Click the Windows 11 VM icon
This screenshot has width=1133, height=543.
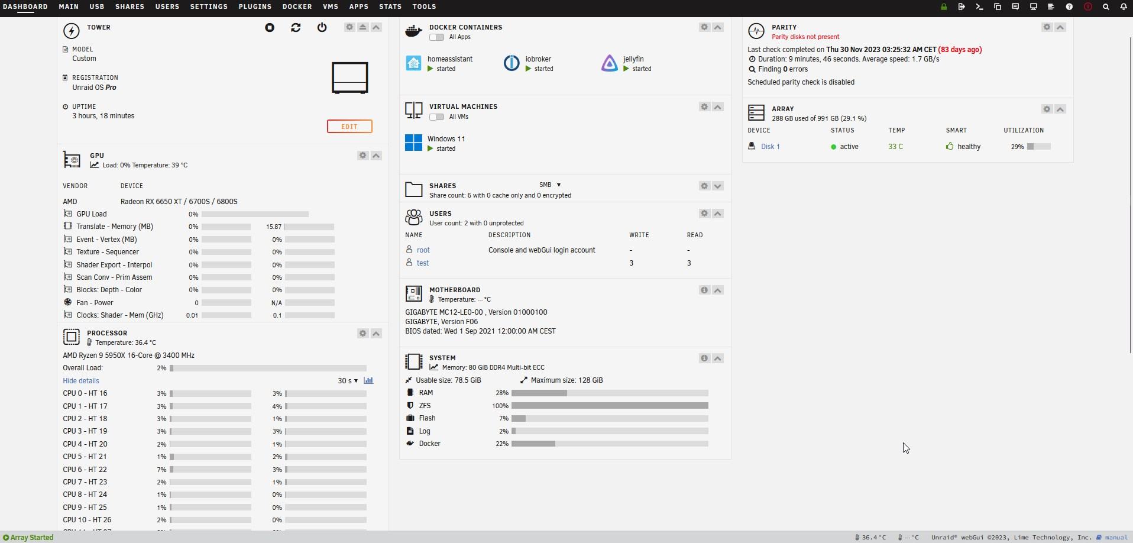(x=413, y=143)
